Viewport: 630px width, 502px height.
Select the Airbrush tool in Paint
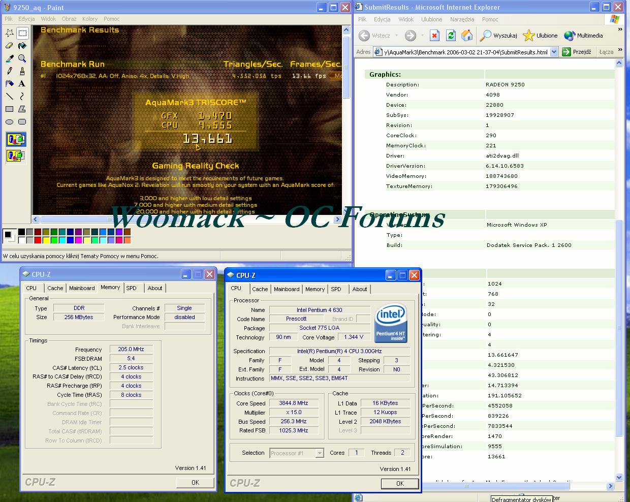click(x=10, y=84)
